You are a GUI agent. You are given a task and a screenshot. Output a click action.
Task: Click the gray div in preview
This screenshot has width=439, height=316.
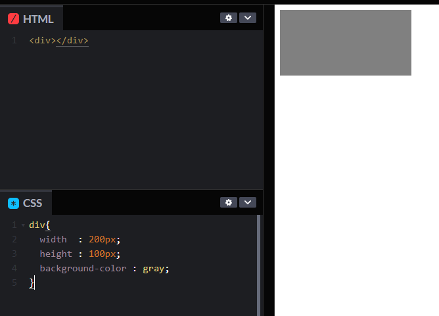click(346, 43)
